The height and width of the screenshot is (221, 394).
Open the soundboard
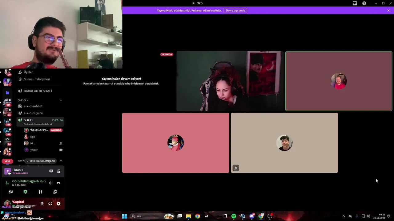[55, 192]
